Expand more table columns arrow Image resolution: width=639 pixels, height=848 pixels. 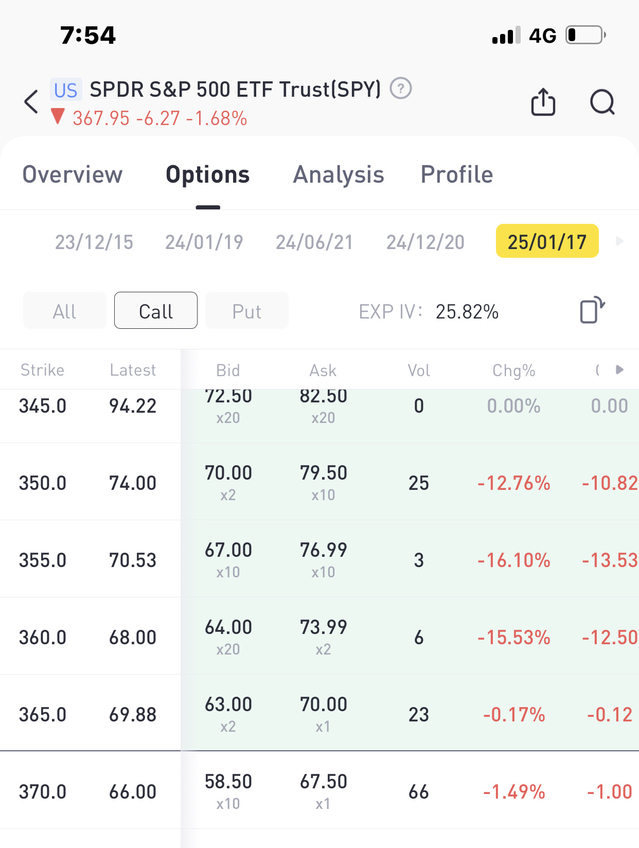pos(619,369)
